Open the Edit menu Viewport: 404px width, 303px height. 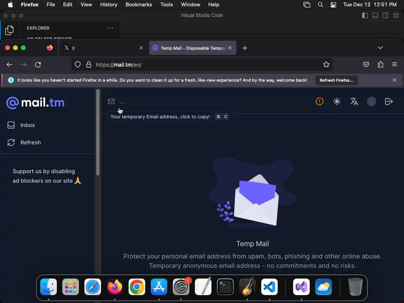coord(67,5)
